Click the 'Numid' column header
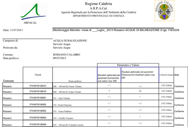The height and width of the screenshot is (127, 188). pyautogui.click(x=38, y=75)
